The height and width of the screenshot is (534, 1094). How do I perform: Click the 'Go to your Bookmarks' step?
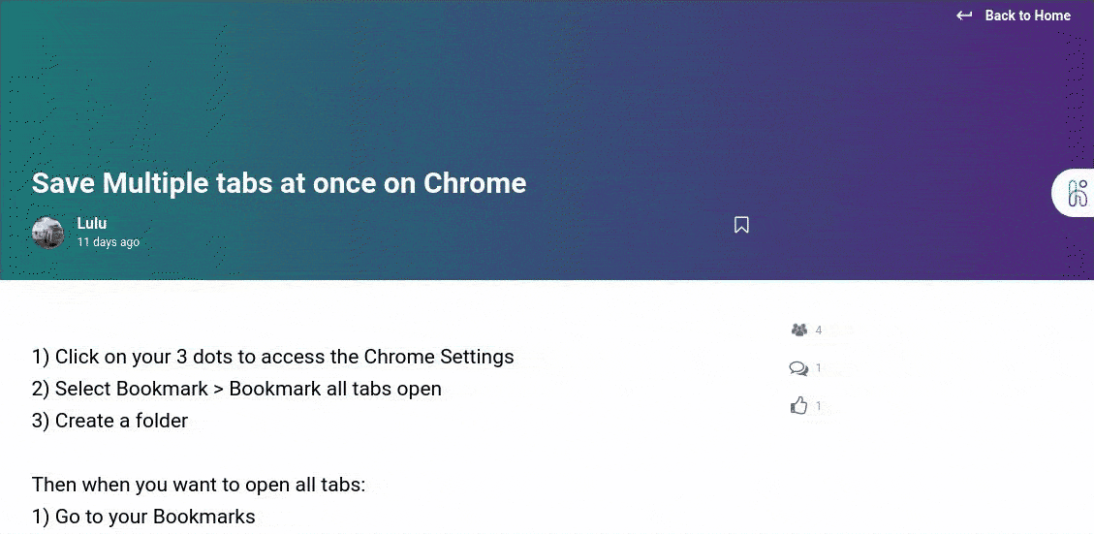coord(144,516)
